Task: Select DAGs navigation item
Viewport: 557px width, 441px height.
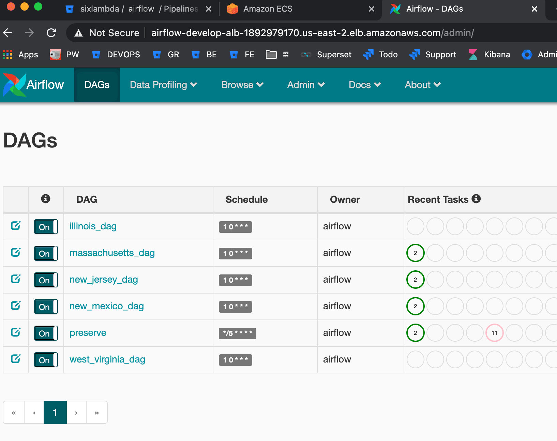Action: click(97, 85)
